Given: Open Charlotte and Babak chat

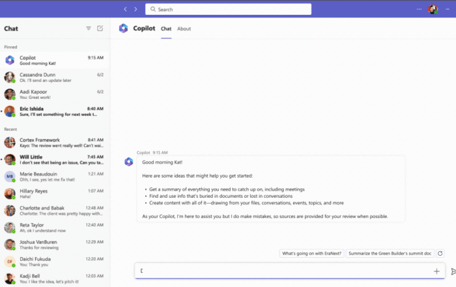Looking at the screenshot, I should [x=54, y=211].
